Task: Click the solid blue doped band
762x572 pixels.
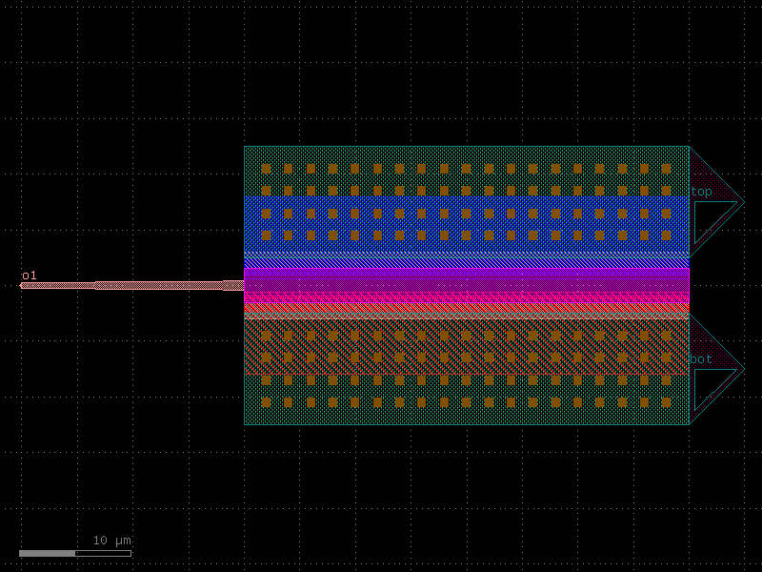Action: [467, 224]
